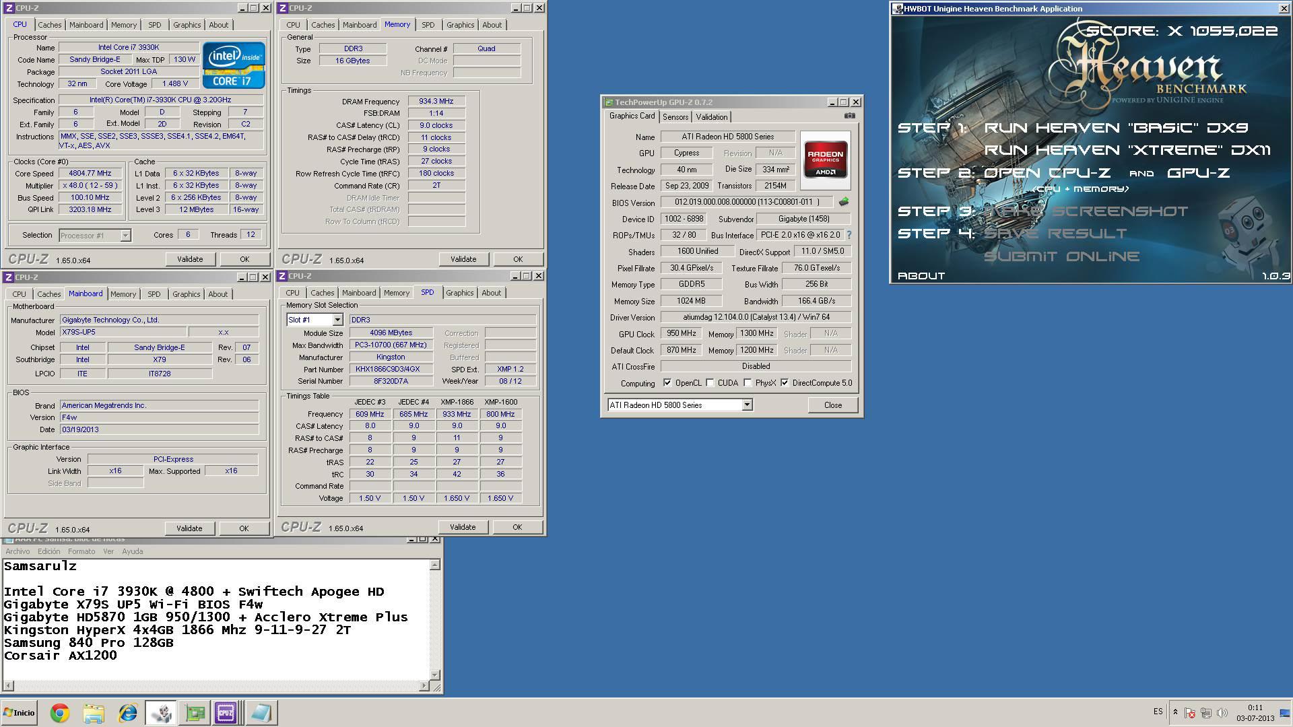Open the Formato menu in Notepad
The image size is (1293, 727).
(81, 551)
